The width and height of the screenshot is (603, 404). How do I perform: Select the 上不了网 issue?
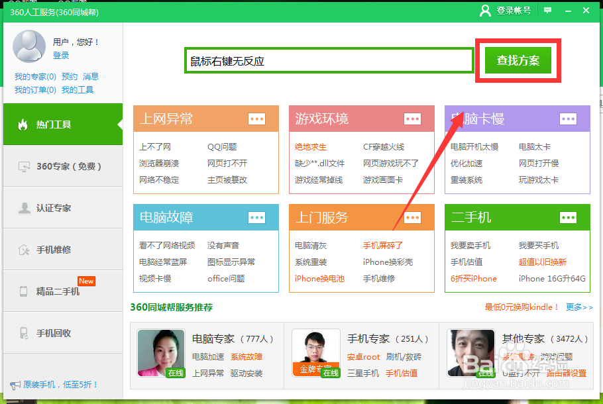[x=155, y=147]
